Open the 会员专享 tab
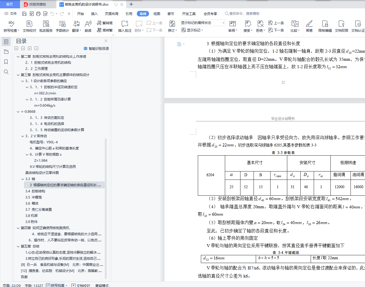365x287 pixels. 210,14
